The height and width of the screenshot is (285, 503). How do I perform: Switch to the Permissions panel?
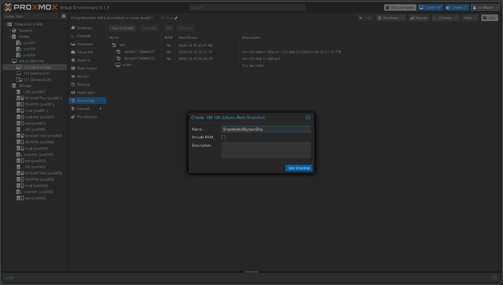pos(87,117)
